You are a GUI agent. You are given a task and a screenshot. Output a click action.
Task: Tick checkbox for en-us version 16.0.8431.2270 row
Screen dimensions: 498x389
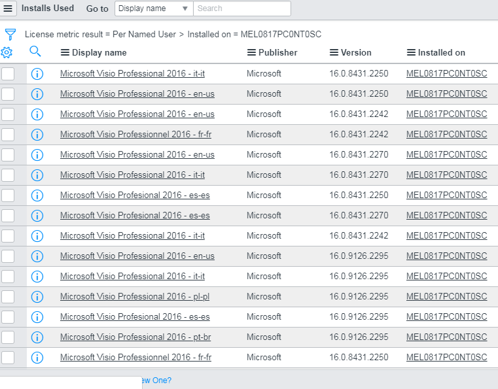(x=8, y=155)
